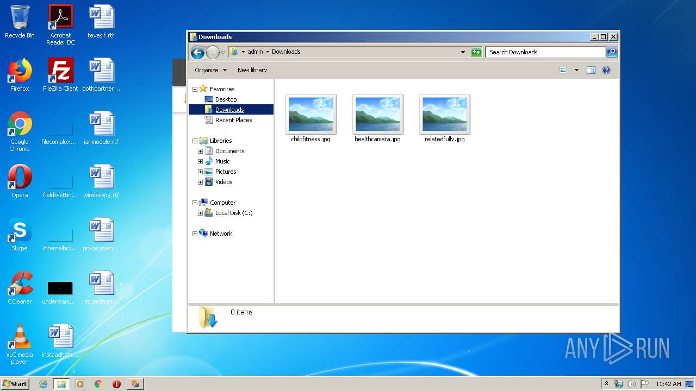Click the Skype desktop icon

20,235
